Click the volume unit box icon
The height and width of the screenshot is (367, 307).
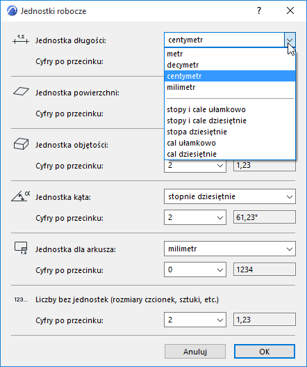coord(21,143)
